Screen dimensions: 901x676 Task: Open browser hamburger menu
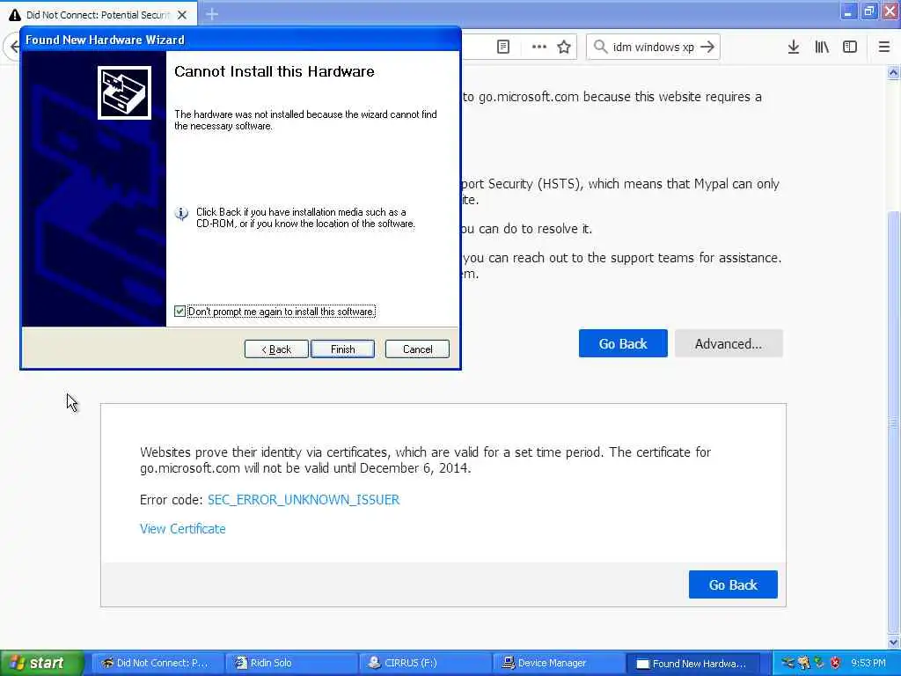coord(883,47)
